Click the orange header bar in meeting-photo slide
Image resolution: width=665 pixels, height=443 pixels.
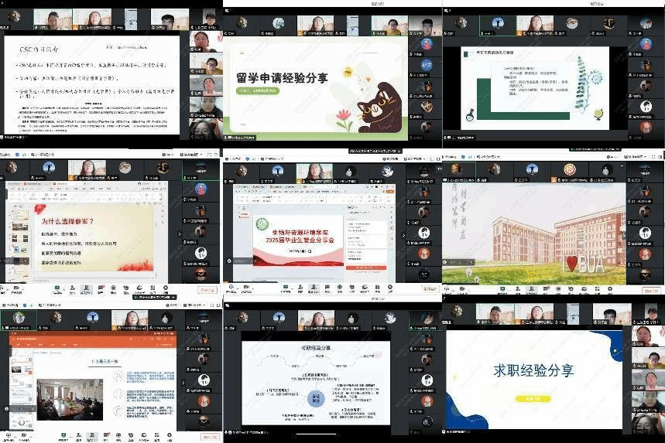click(94, 338)
